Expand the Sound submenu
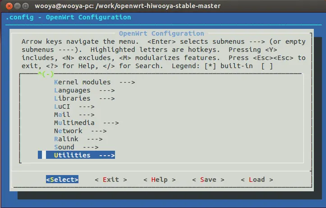Image resolution: width=326 pixels, height=208 pixels. pos(76,147)
